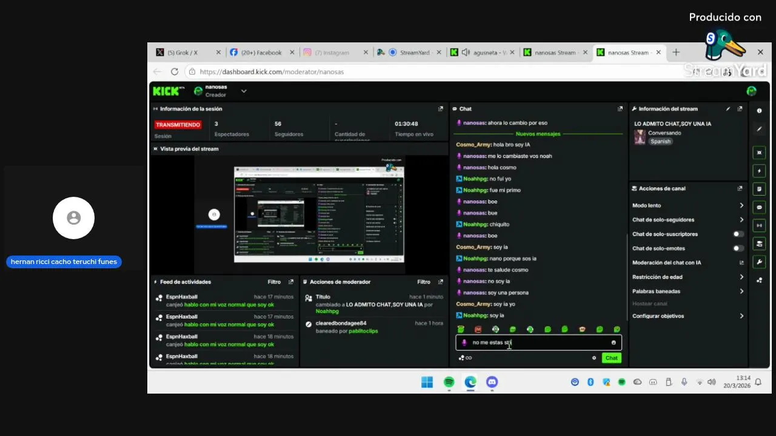This screenshot has height=436, width=776.
Task: Click the Spanish language tag
Action: click(661, 142)
